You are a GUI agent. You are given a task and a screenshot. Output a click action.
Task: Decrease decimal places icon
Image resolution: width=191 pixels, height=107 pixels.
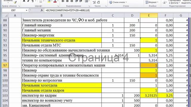click(x=98, y=2)
